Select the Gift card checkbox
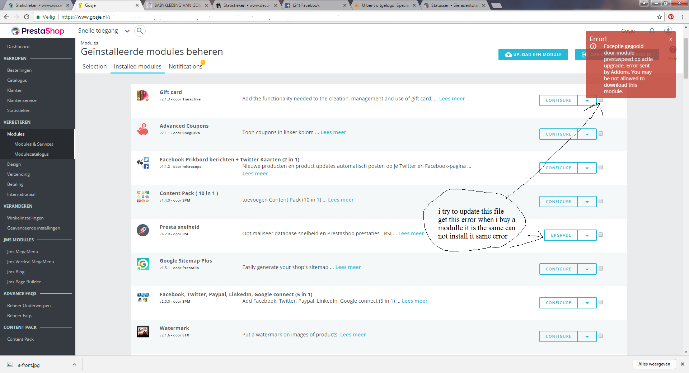 [601, 100]
